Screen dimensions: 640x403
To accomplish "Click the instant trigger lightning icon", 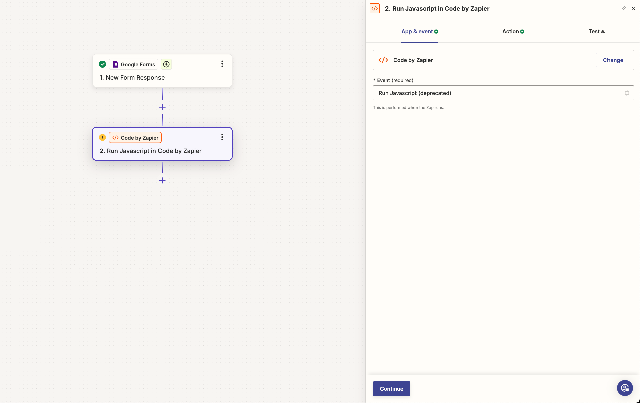I will point(166,64).
